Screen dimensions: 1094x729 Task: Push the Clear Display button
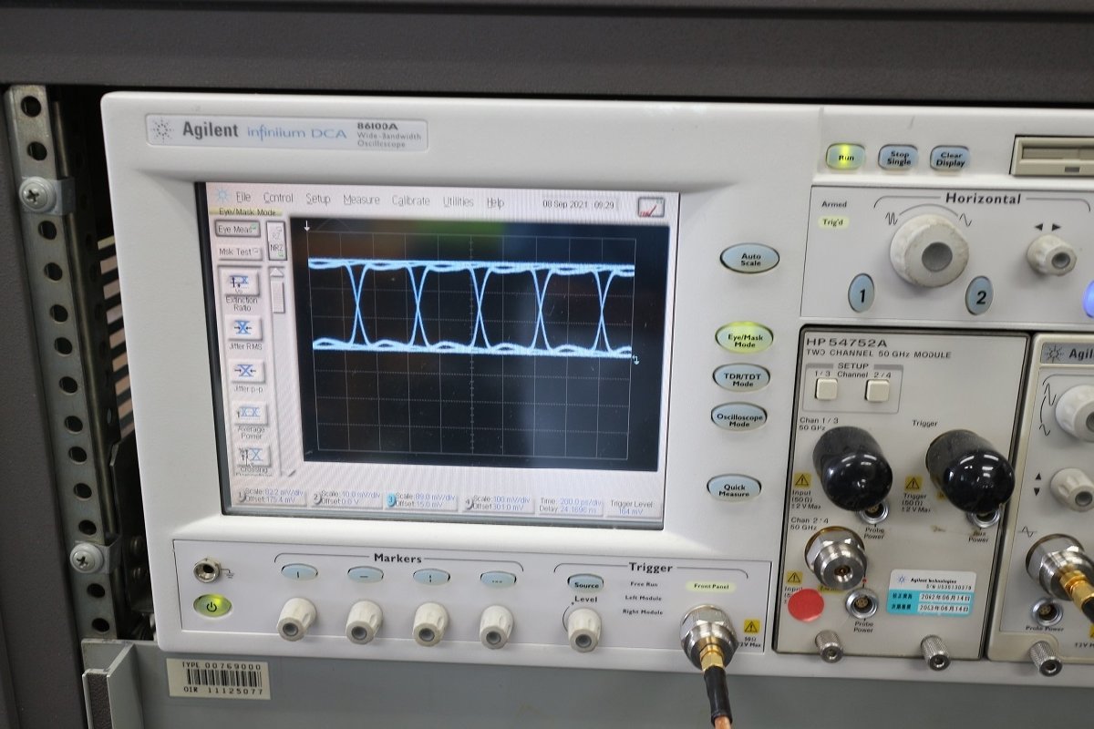[950, 158]
